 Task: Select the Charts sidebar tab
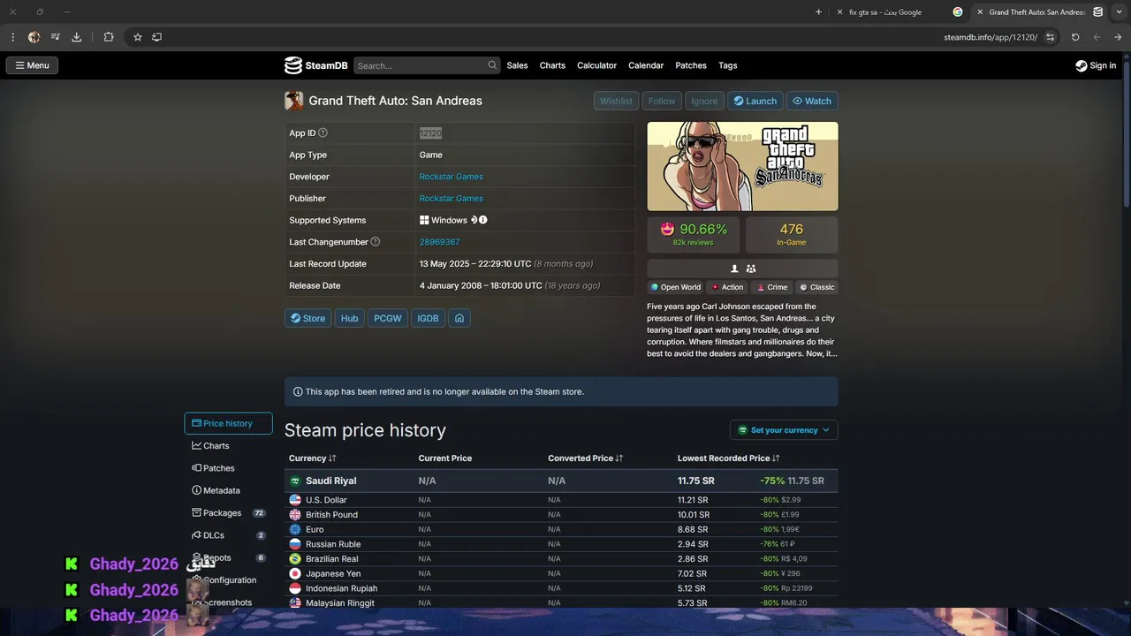coord(228,446)
